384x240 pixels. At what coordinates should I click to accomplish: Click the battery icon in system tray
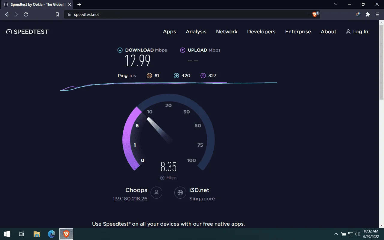tap(343, 234)
